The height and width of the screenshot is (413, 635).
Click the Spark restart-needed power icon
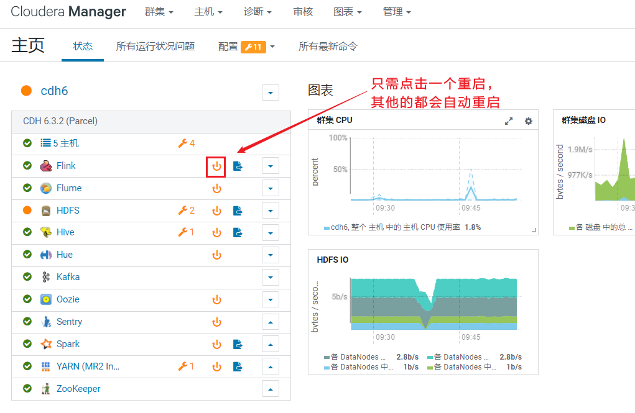[x=216, y=344]
